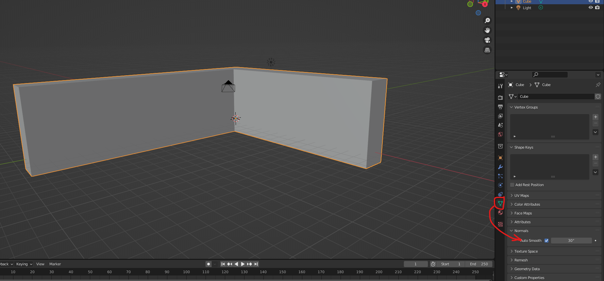Image resolution: width=604 pixels, height=281 pixels.
Task: Click the pin icon in properties header
Action: click(x=598, y=85)
